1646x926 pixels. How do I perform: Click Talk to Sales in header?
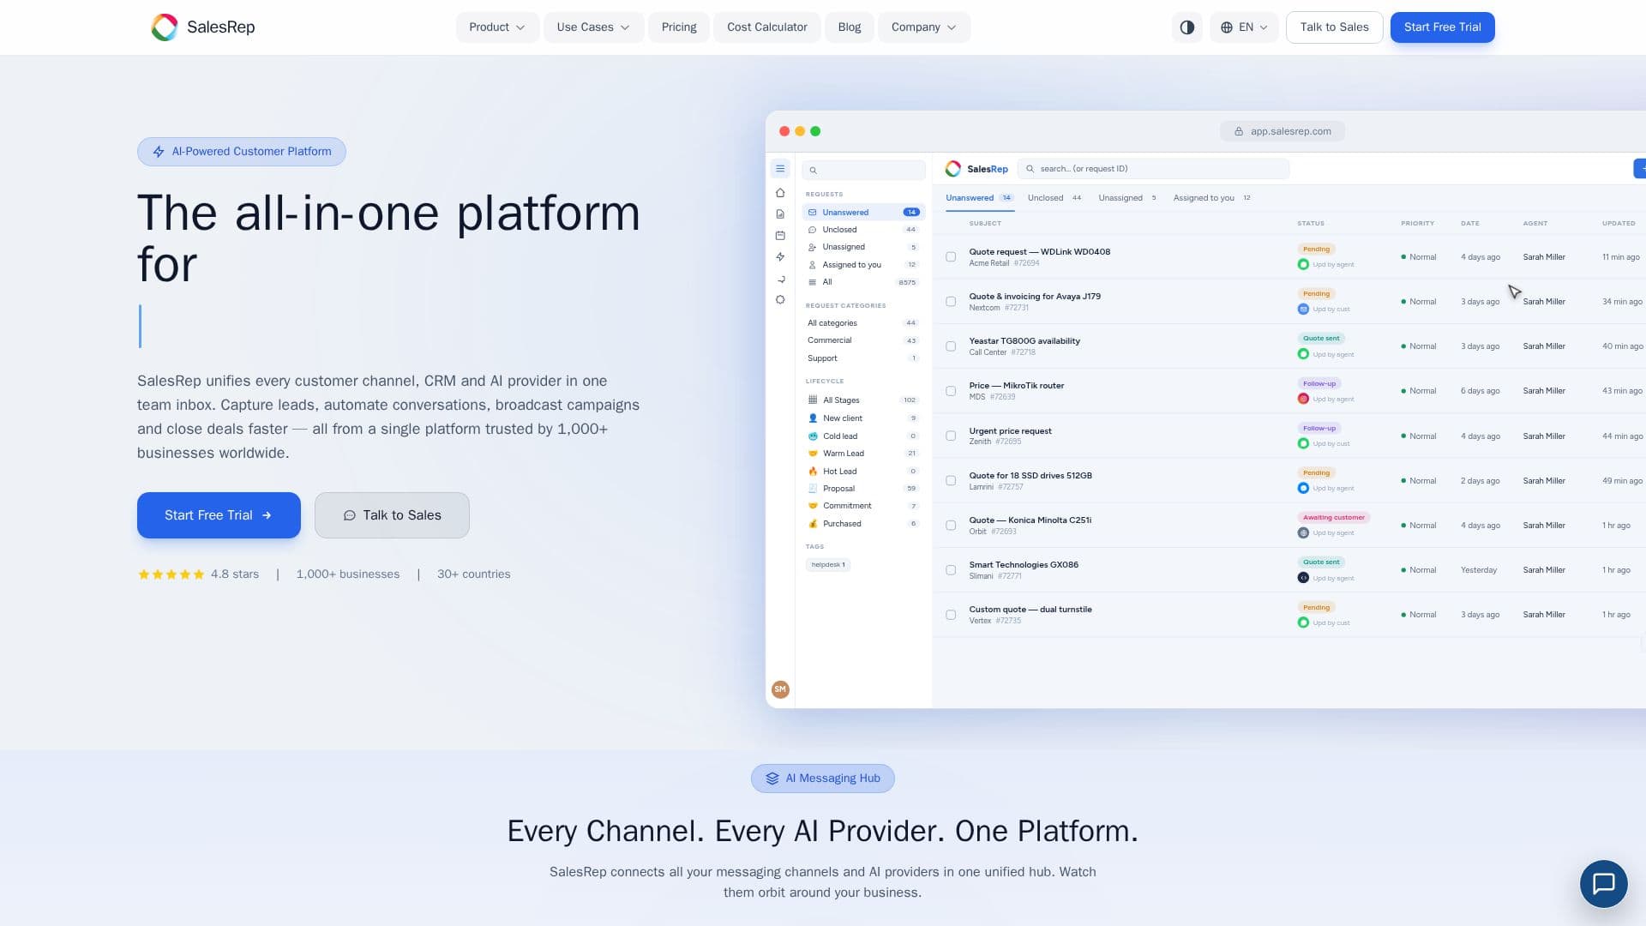[1334, 27]
